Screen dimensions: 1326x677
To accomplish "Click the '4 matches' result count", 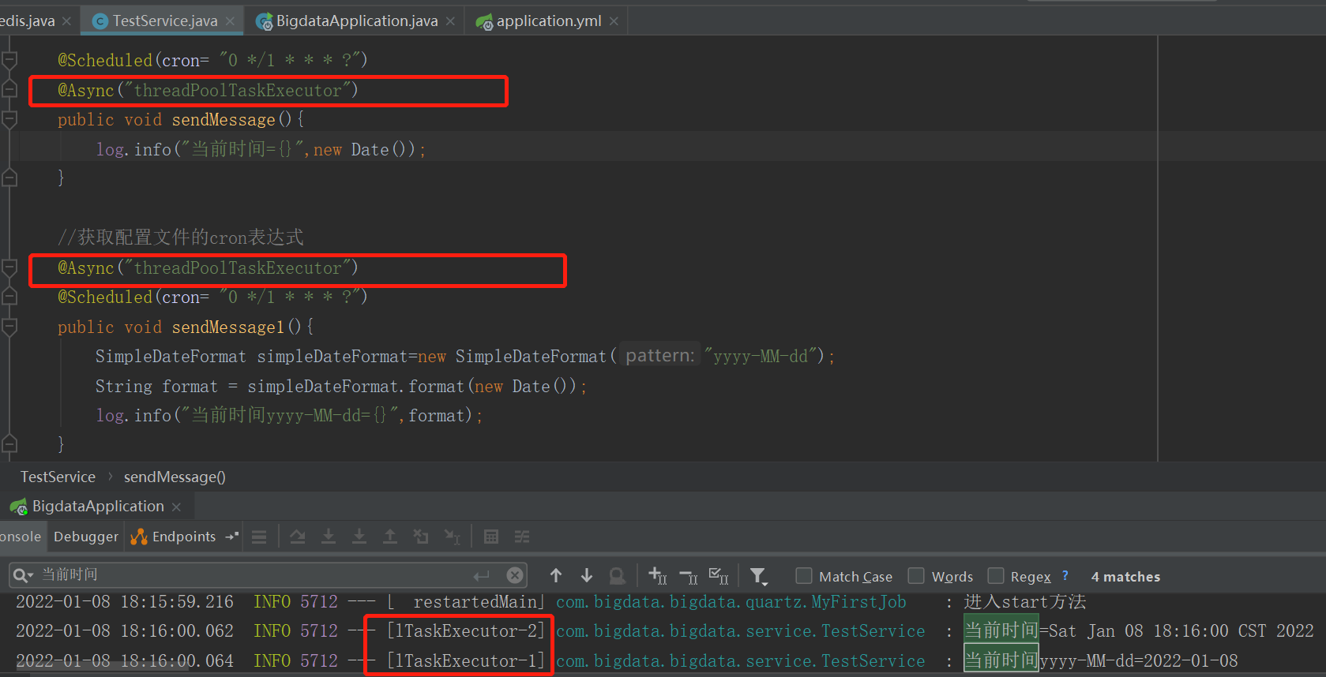I will pos(1125,577).
